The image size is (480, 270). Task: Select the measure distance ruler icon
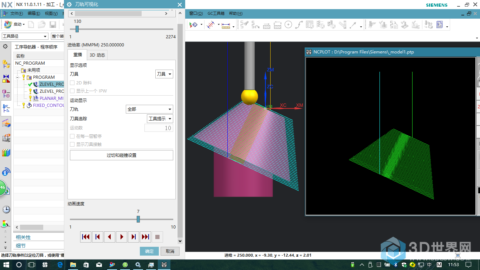tap(226, 25)
